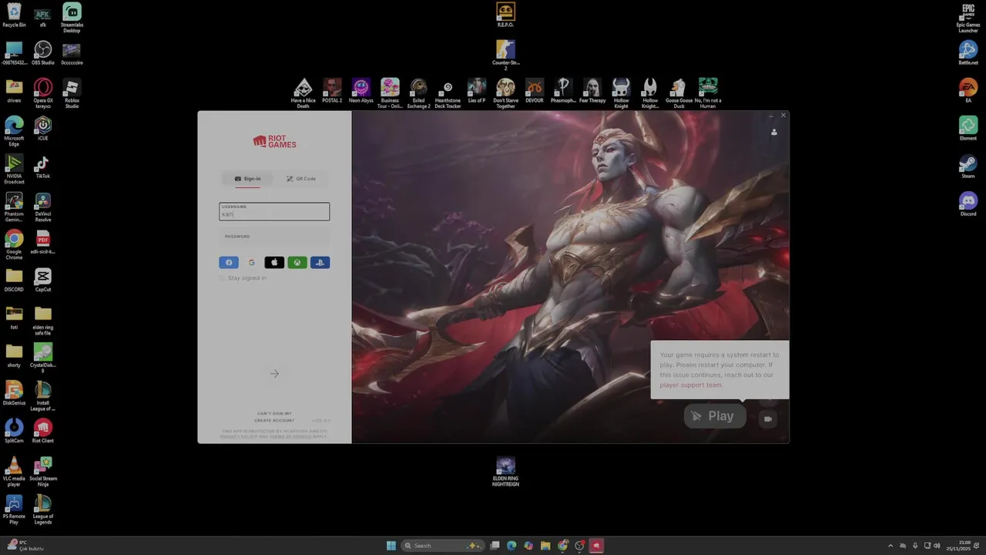Launch the Counter-Strike 2 desktop shortcut

tap(505, 55)
